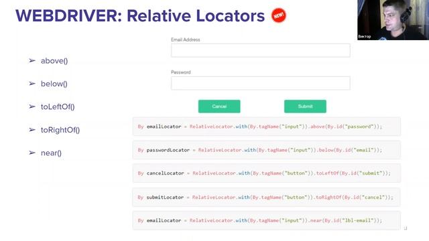
Task: Click the WEBDRIVER: Relative Locators title
Action: pos(140,15)
